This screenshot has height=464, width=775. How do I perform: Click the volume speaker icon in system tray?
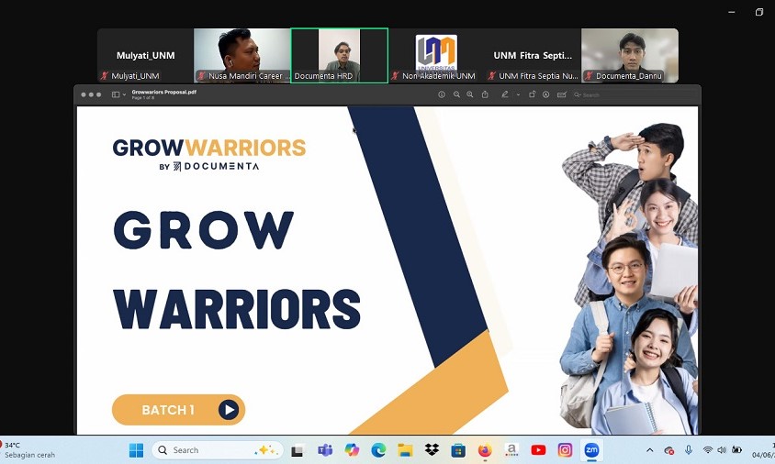point(722,449)
